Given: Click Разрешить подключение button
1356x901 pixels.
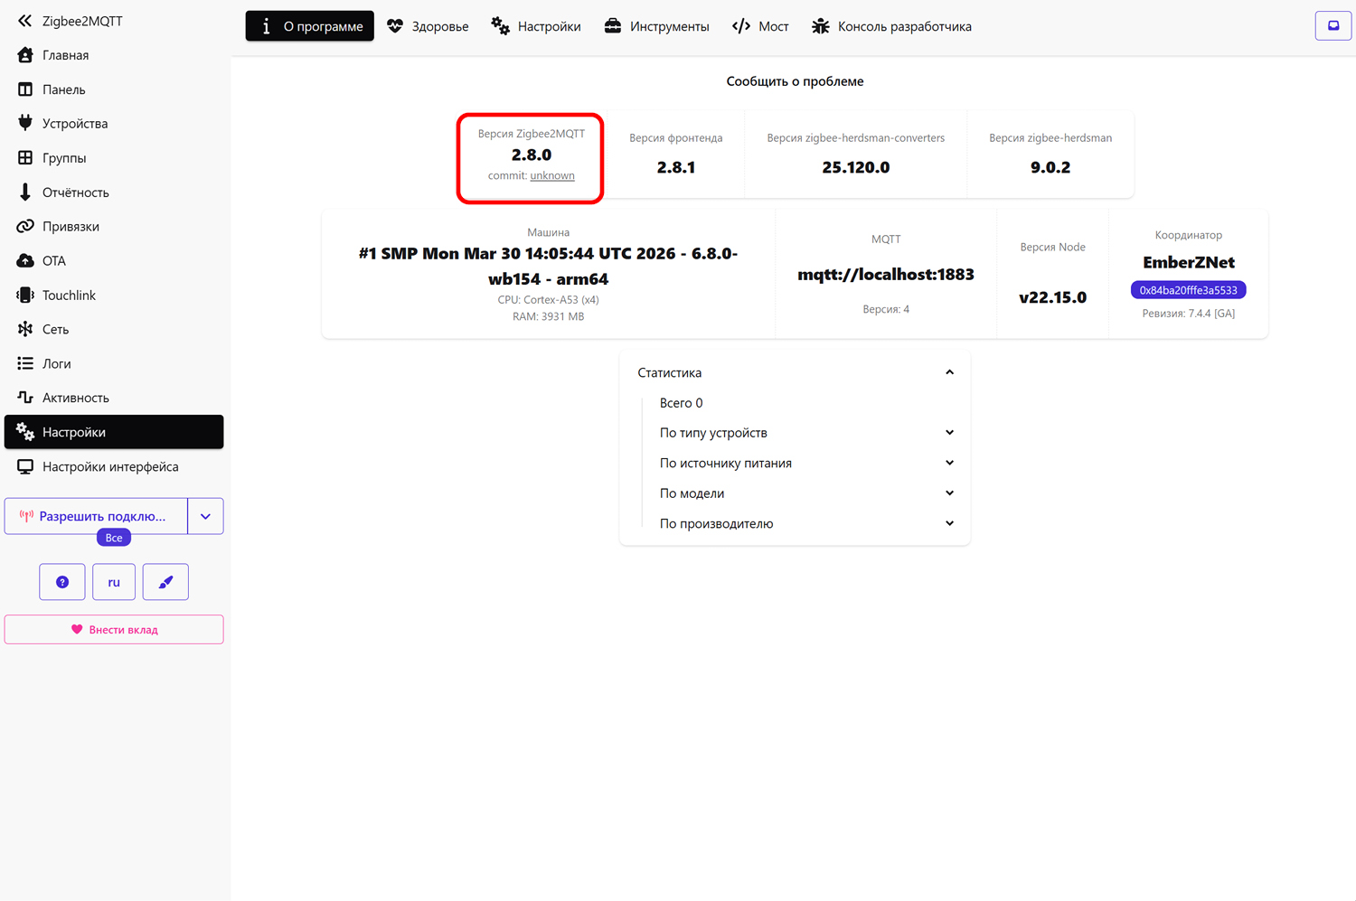Looking at the screenshot, I should [96, 516].
